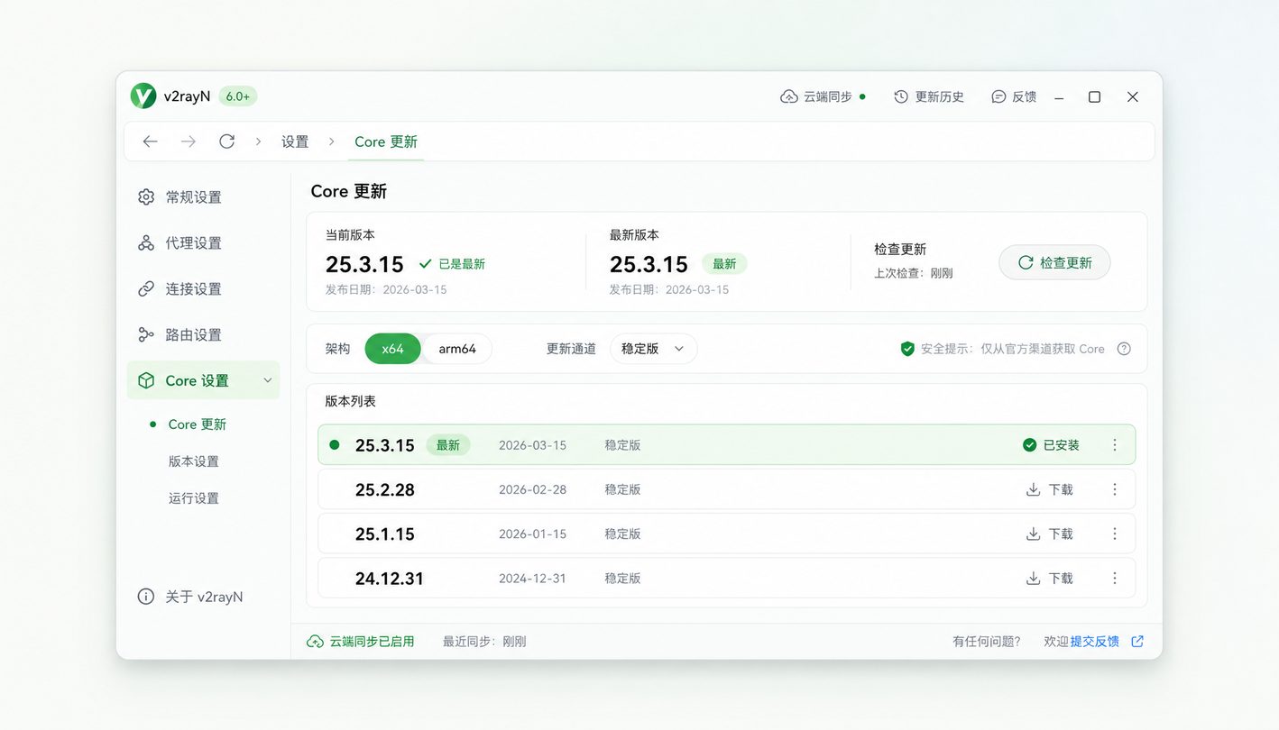
Task: Open more options for version 24.12.31
Action: pos(1115,578)
